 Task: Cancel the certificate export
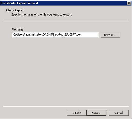119,113
